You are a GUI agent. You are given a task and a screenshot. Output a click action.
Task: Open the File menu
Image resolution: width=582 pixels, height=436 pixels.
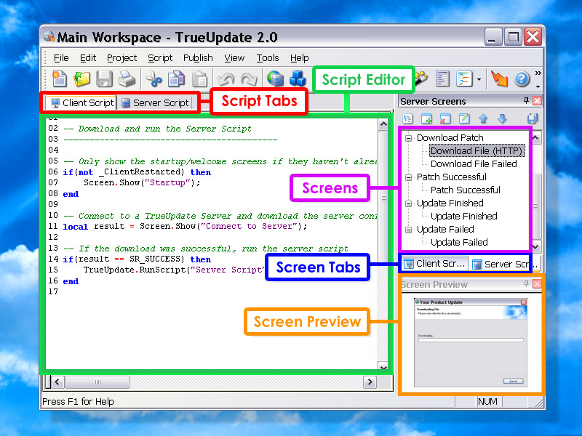pyautogui.click(x=61, y=58)
